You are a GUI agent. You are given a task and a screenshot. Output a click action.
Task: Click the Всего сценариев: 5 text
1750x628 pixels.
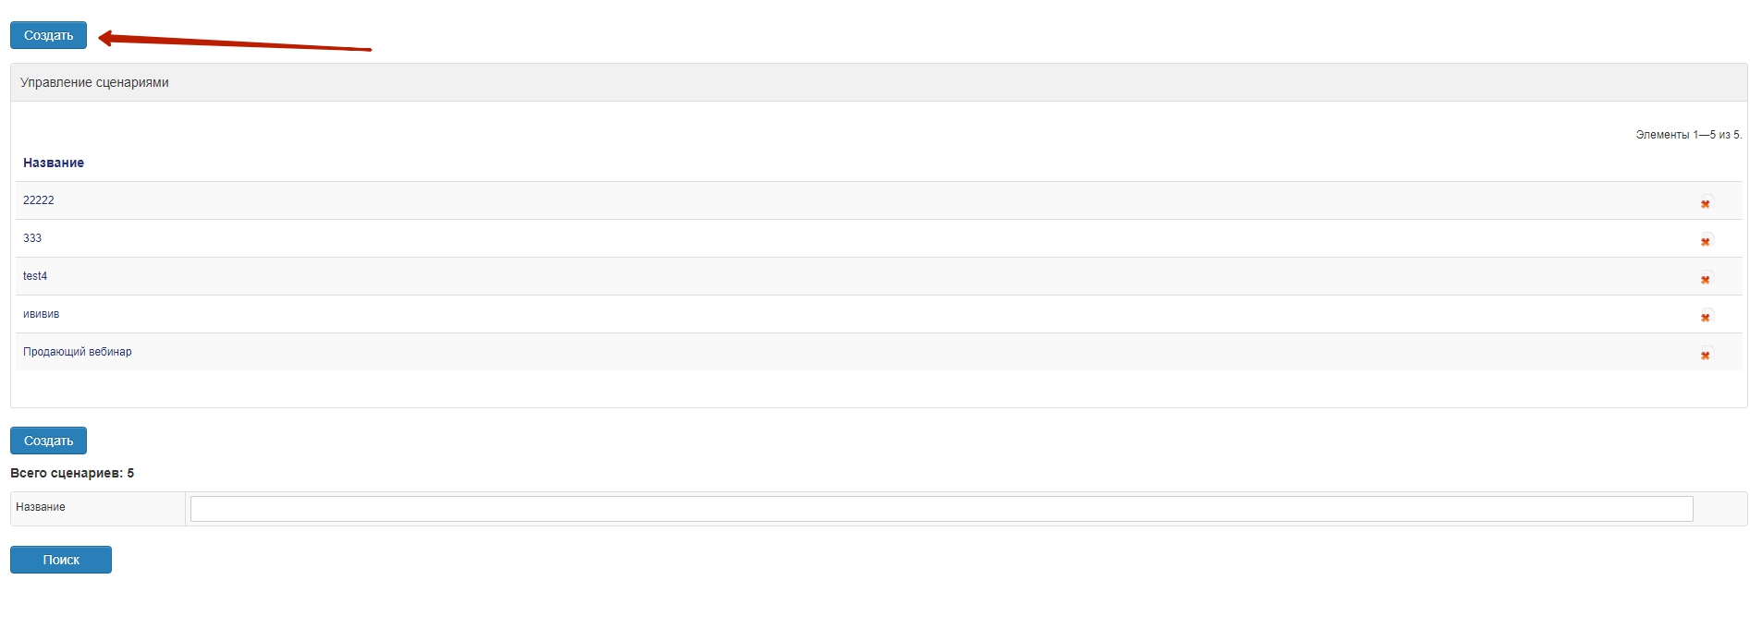72,473
